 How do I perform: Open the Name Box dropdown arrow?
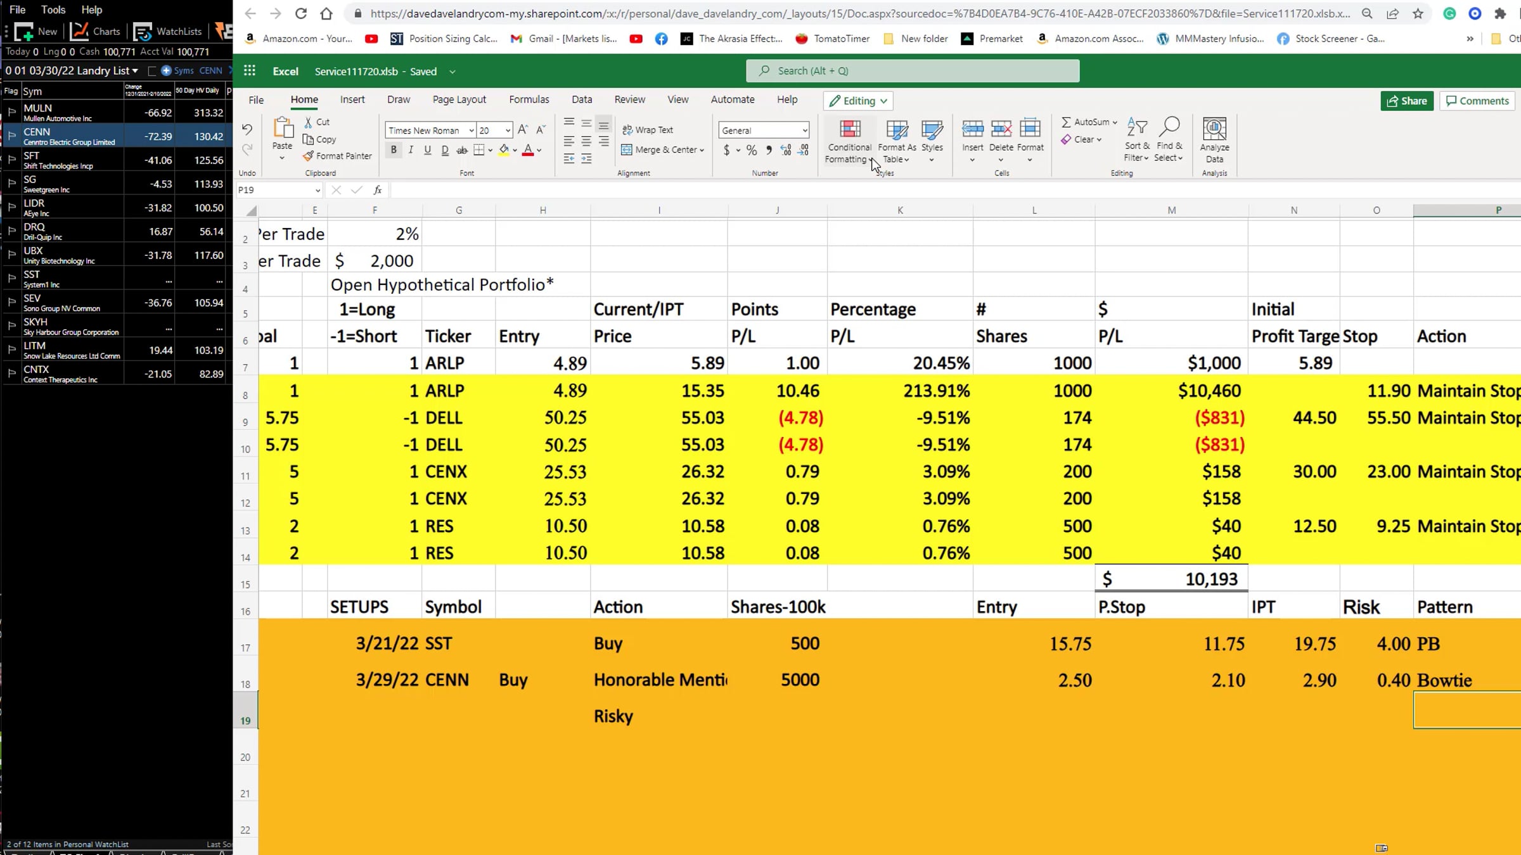(x=318, y=190)
